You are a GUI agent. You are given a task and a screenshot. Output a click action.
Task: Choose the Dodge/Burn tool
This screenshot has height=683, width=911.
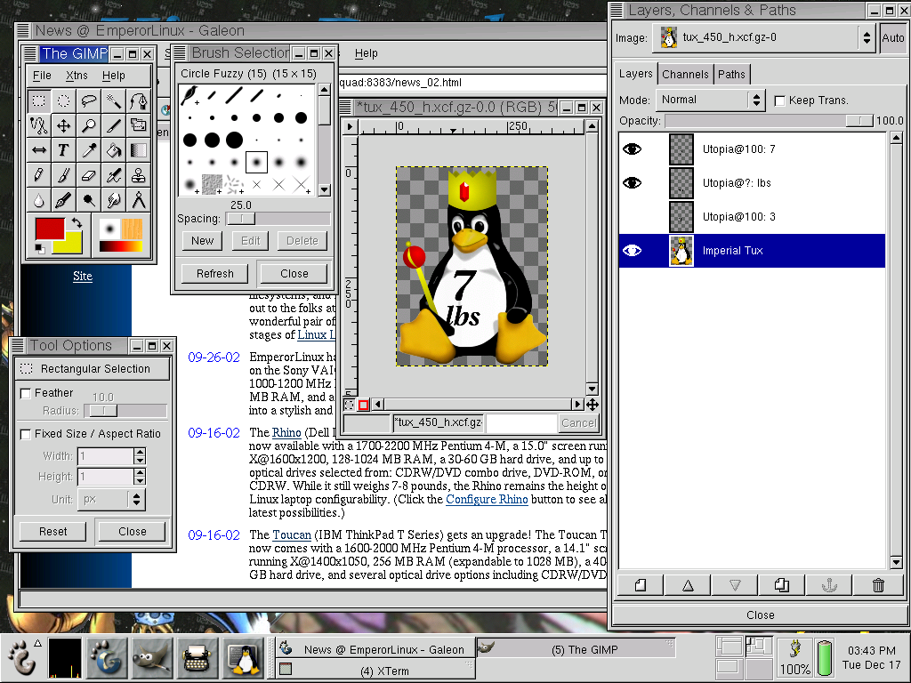[88, 200]
